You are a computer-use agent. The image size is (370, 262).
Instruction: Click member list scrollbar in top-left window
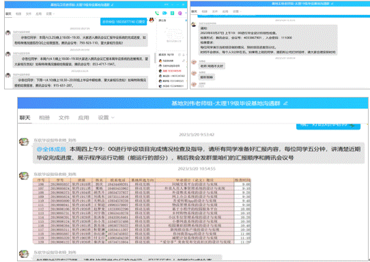click(155, 58)
